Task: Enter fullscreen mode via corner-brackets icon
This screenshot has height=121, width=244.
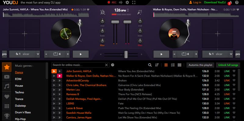Action: (x=134, y=2)
